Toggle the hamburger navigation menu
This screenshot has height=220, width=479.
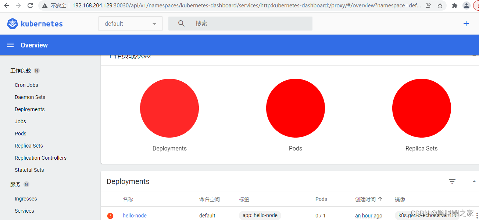[x=10, y=45]
